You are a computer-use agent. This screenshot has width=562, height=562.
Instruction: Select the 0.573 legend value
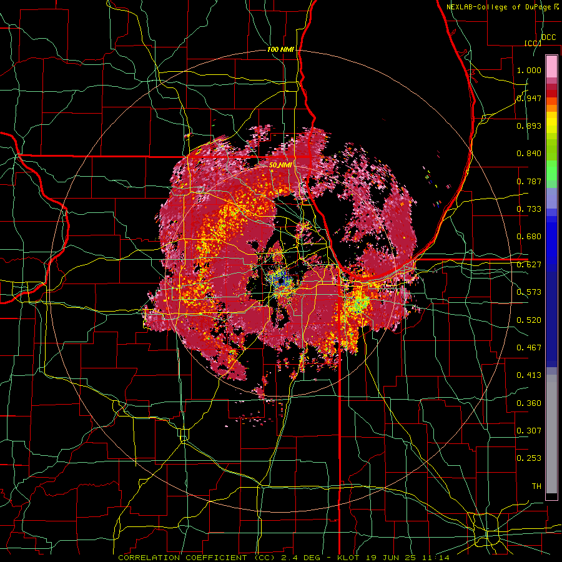click(529, 292)
